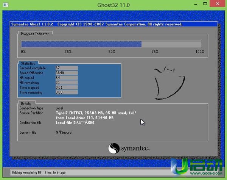Viewport: 227px width, 180px height.
Task: Click the MB copied value field
Action: [x=66, y=78]
